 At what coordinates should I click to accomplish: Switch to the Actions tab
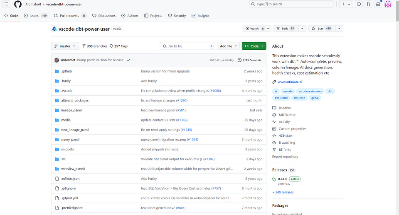(130, 16)
